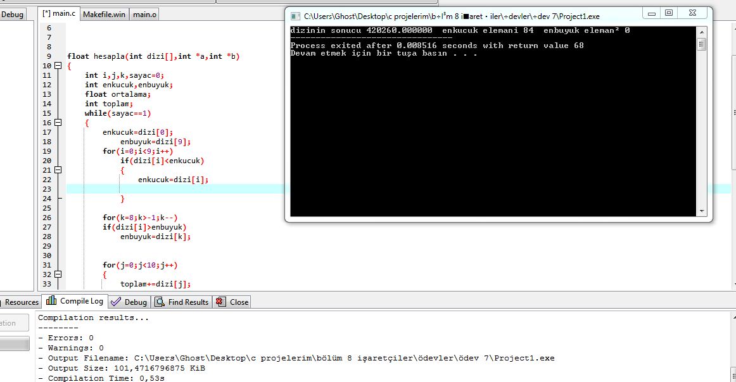Click the console scrollbar thumb

pyautogui.click(x=702, y=44)
